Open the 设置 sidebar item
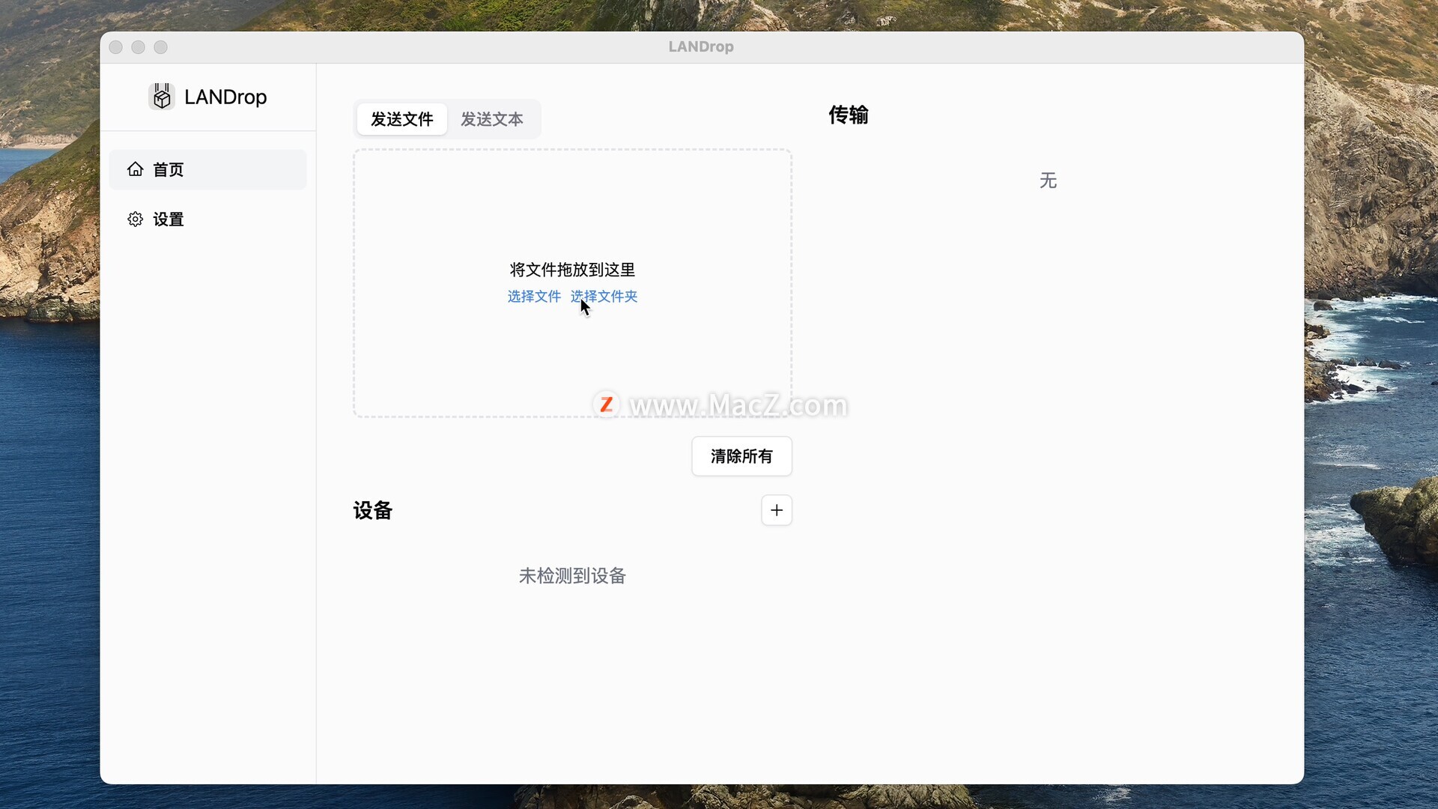This screenshot has width=1438, height=809. click(x=169, y=219)
